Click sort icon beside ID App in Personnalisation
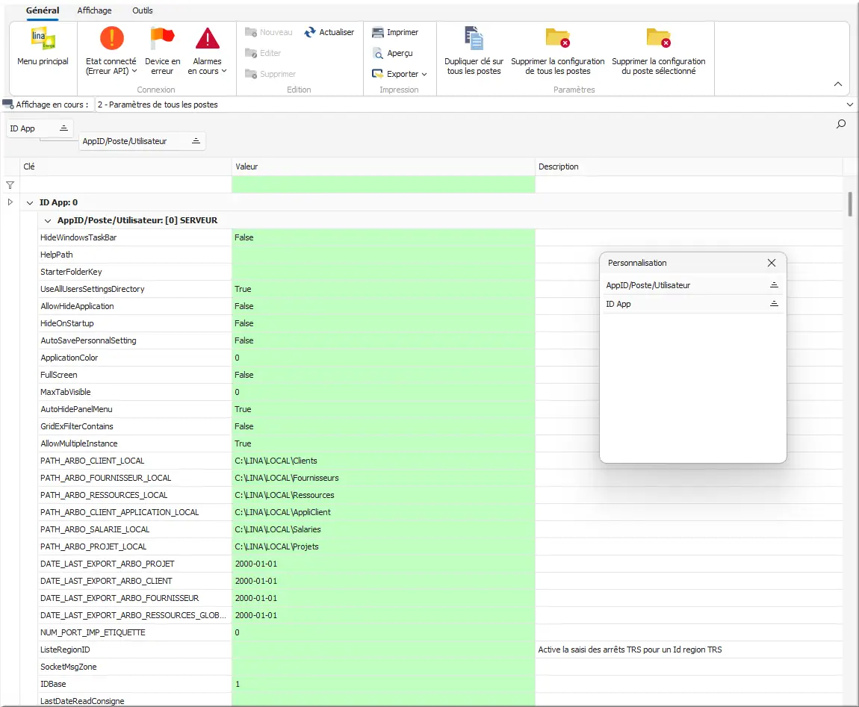859x707 pixels. tap(774, 303)
